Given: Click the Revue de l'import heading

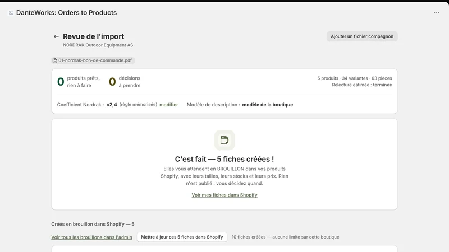Looking at the screenshot, I should [x=93, y=36].
